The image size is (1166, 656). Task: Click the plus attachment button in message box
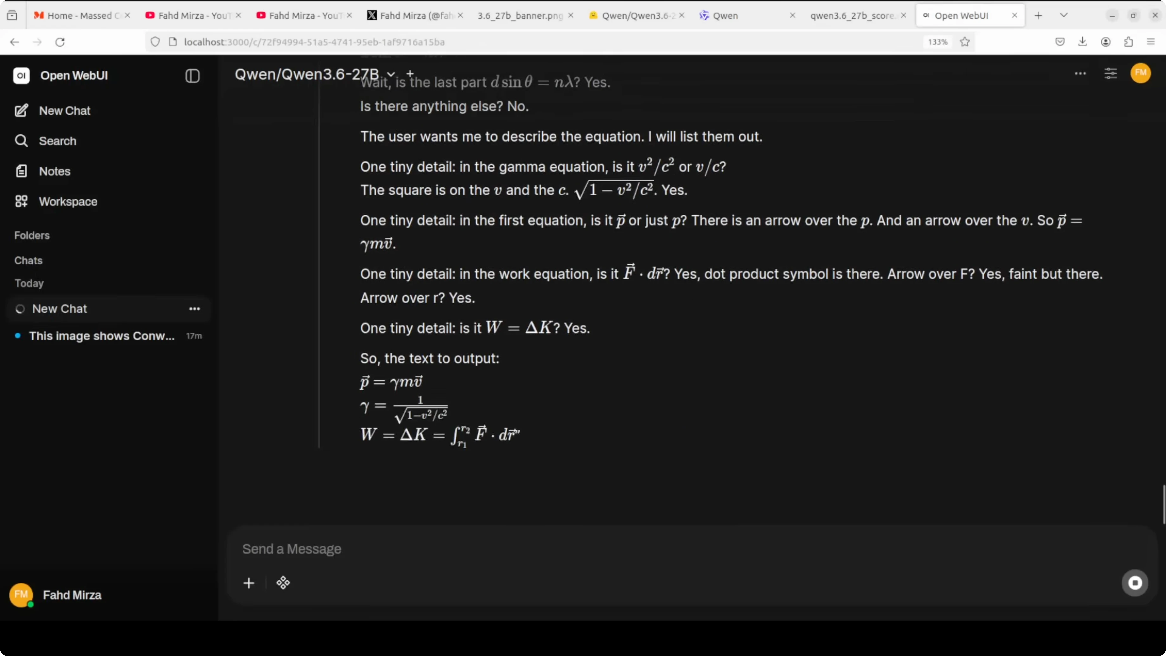coord(248,583)
